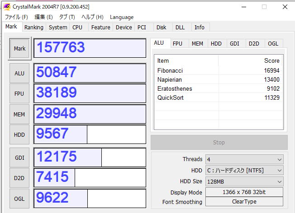Screen dimensions: 295x213
Task: Click the Napierian score 13400
Action: (x=271, y=79)
